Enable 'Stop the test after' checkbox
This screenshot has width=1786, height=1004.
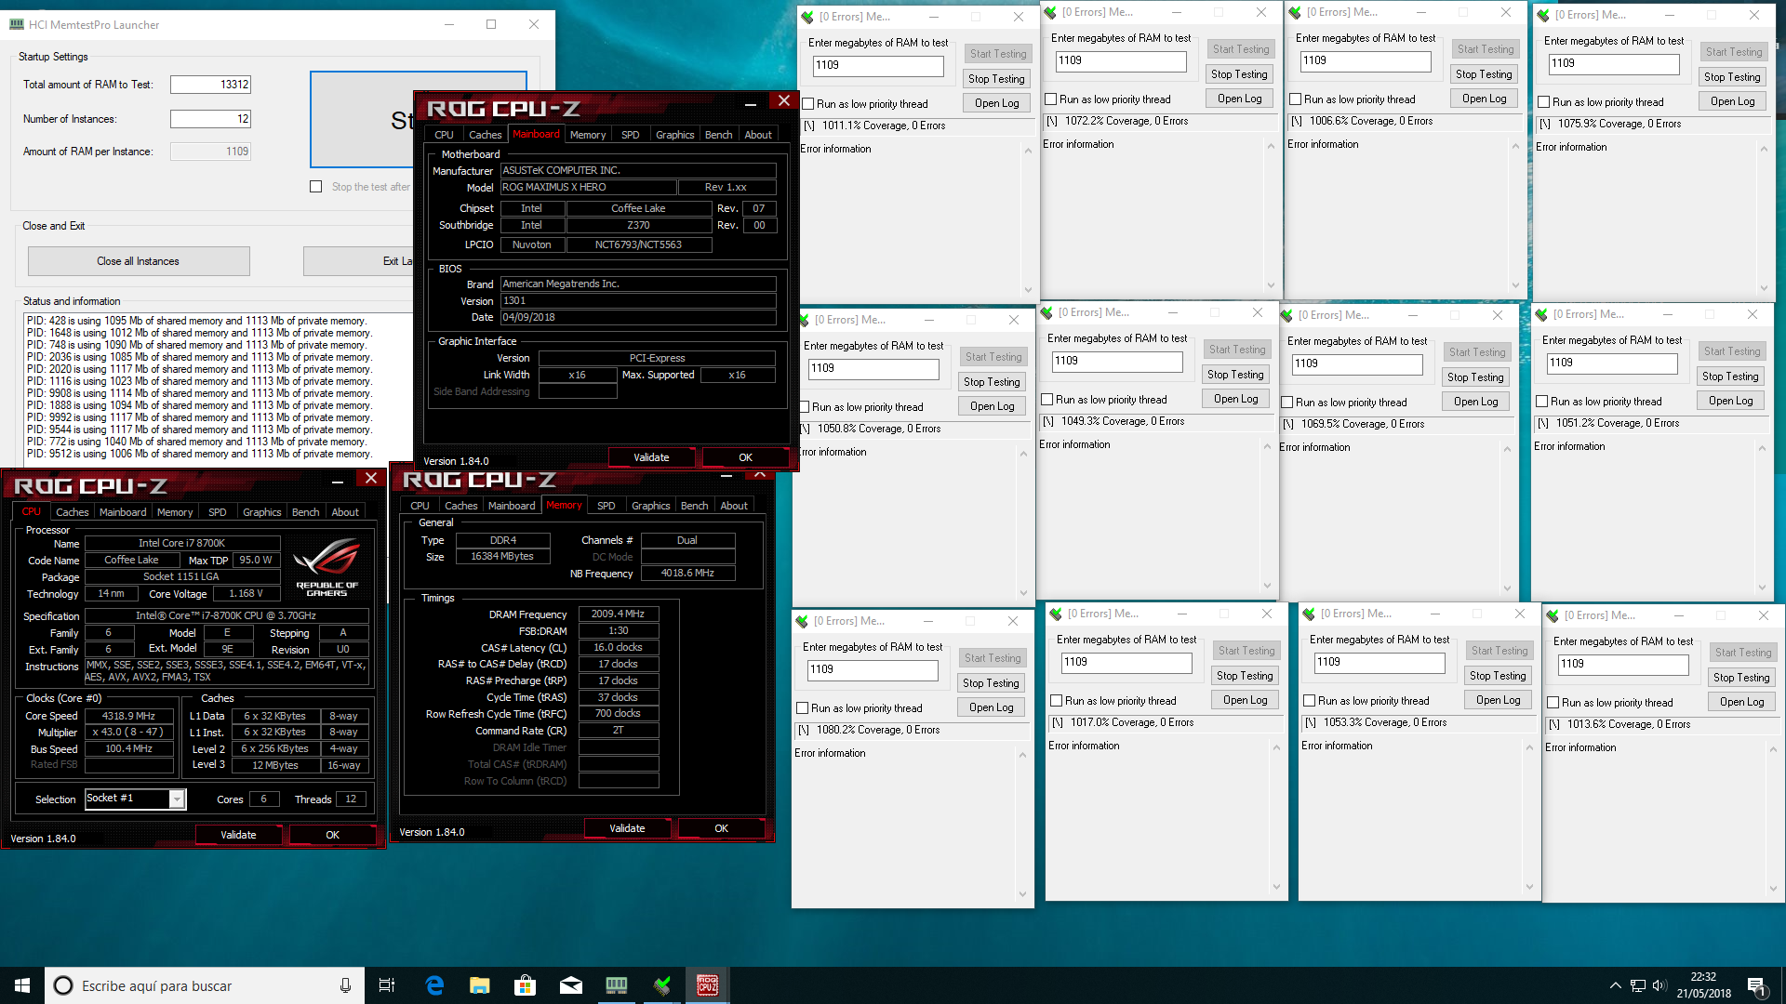point(316,187)
